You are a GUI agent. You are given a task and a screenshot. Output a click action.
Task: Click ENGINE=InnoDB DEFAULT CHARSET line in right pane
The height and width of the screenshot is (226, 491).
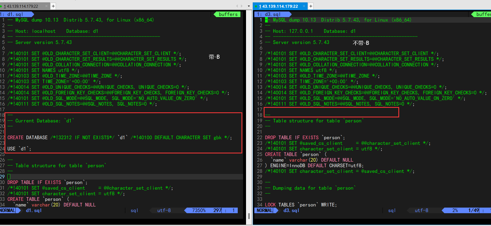point(314,166)
